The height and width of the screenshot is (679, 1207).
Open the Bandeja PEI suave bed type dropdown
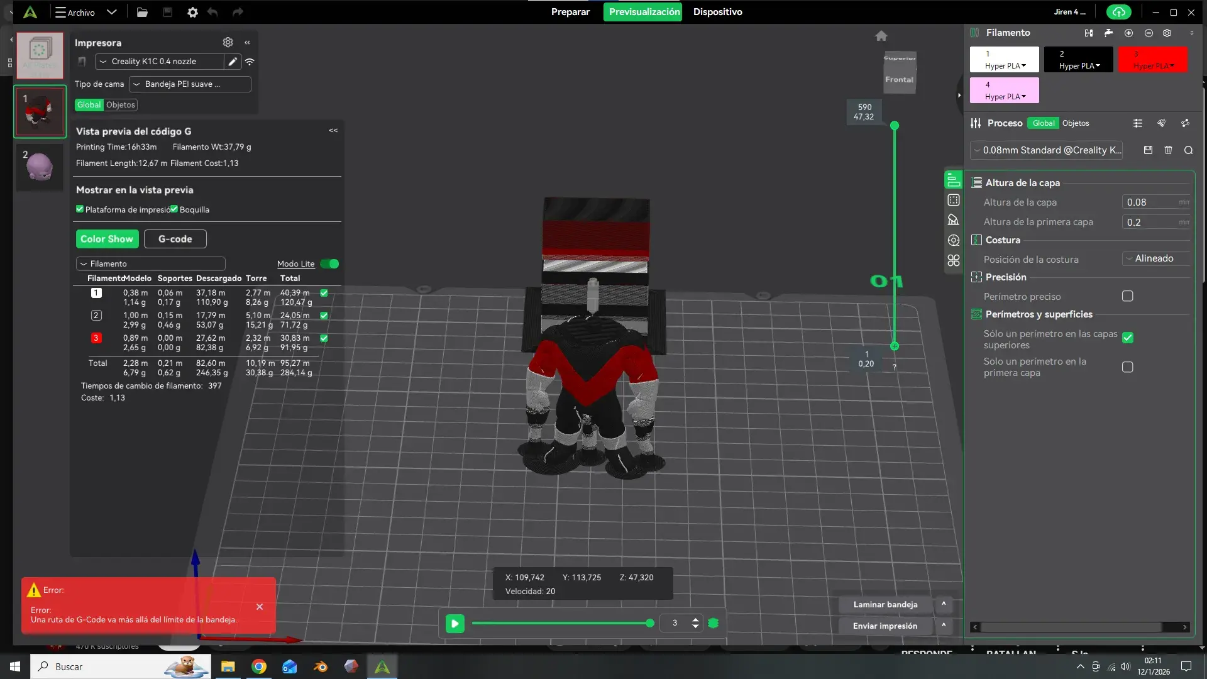[x=190, y=84]
